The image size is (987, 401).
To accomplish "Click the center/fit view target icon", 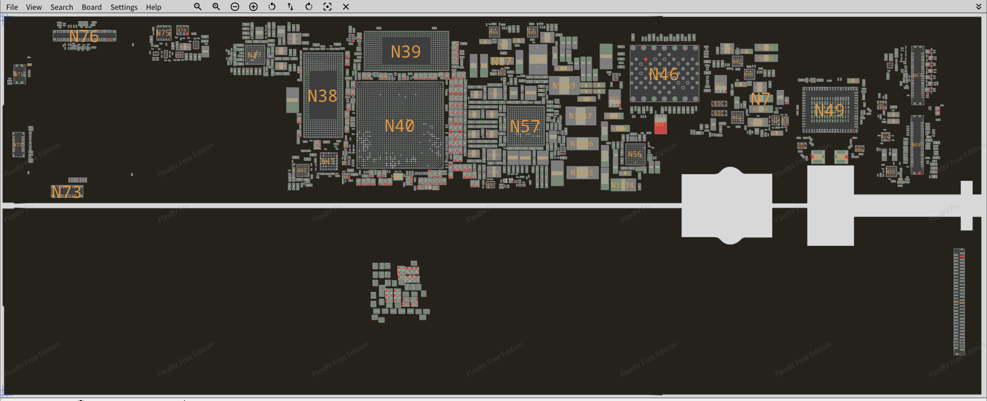I will click(x=327, y=7).
